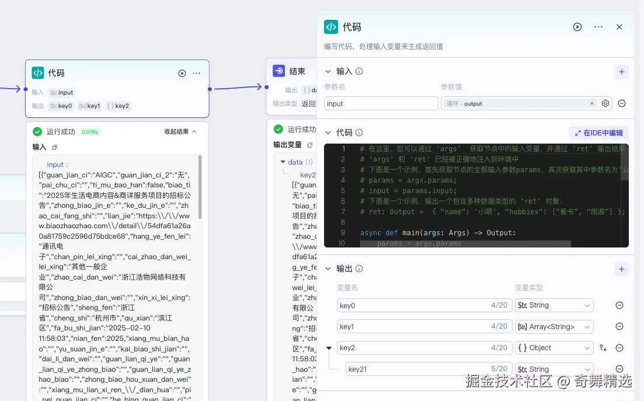Click the code node's input connection port

[x=26, y=89]
